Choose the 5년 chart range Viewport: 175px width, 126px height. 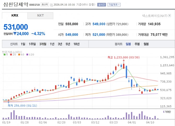pos(68,44)
